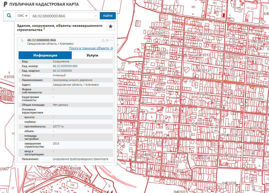269x193 pixels.
Task: Switch to the Услуги tab
Action: click(92, 55)
